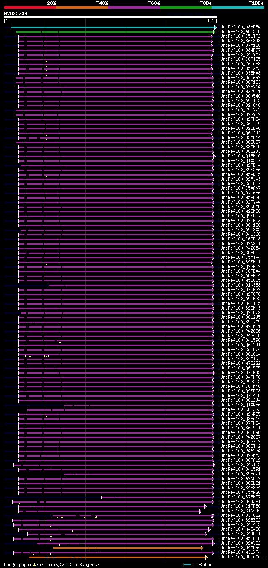Select label UniRef100_C6T7U9
The image size is (268, 568).
[x=240, y=124]
